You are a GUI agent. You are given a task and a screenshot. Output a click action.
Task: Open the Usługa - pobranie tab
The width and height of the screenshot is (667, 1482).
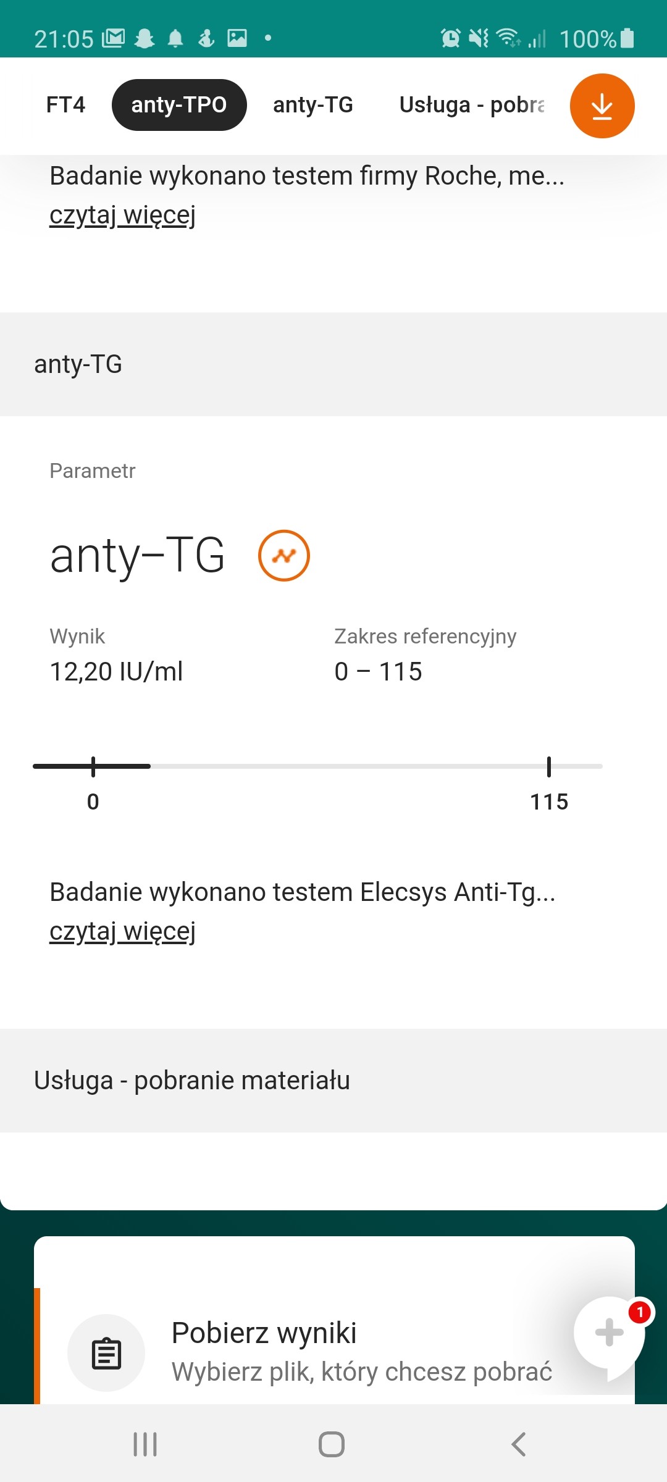coord(472,105)
